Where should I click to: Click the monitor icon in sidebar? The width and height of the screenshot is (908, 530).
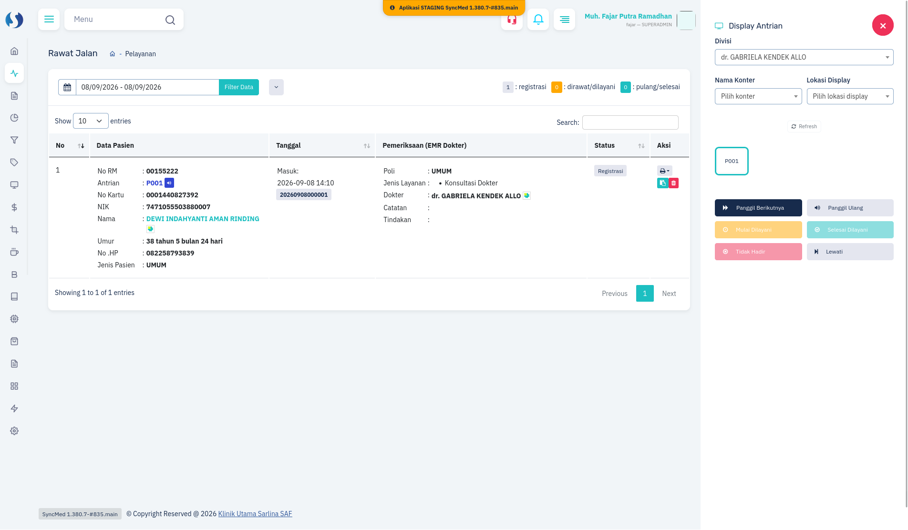click(x=14, y=185)
